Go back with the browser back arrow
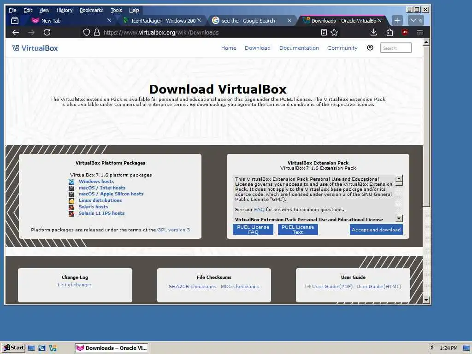The width and height of the screenshot is (472, 354). coord(16,33)
